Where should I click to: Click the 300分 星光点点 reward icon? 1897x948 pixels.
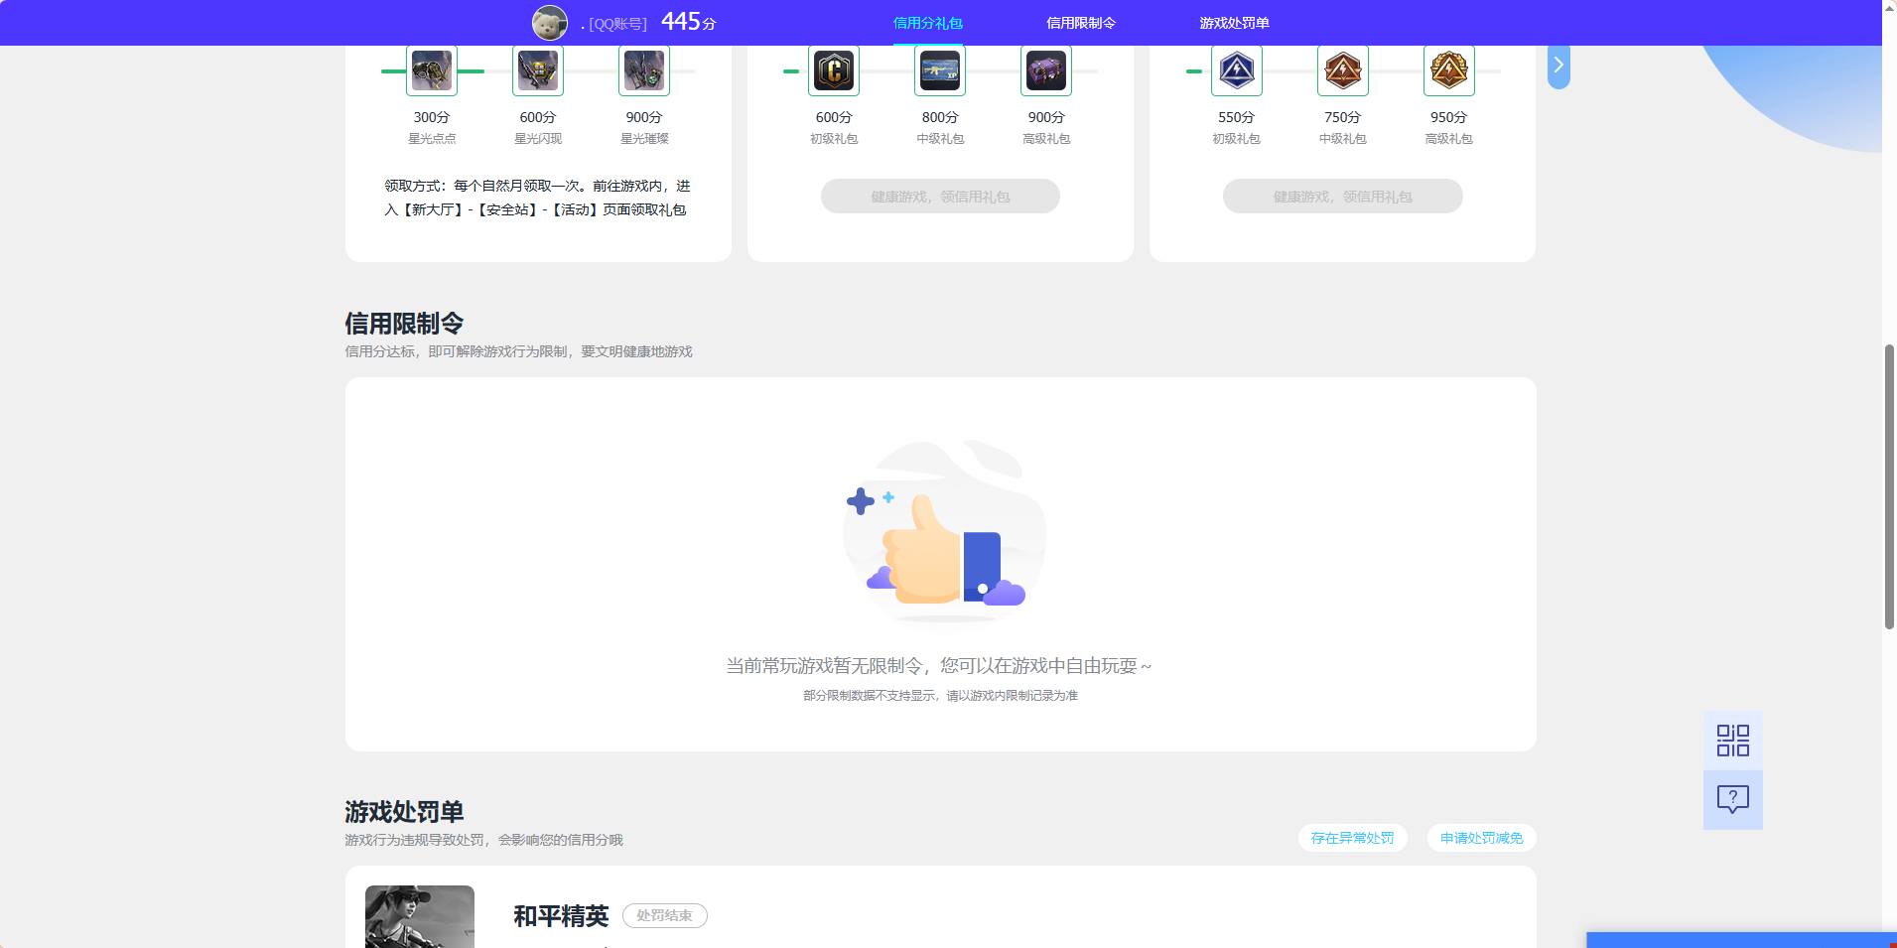(x=432, y=70)
